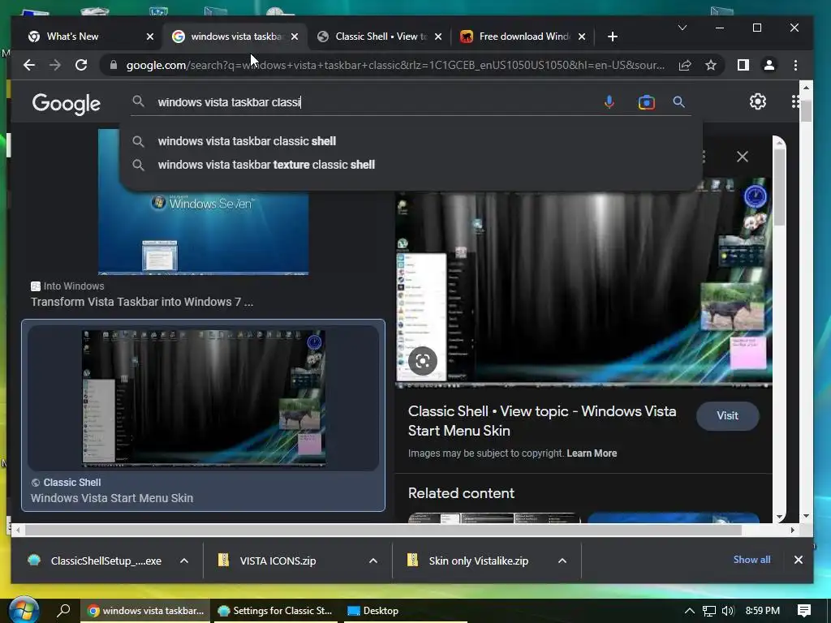Image resolution: width=831 pixels, height=623 pixels.
Task: Open Learn More copyright link
Action: tap(592, 453)
